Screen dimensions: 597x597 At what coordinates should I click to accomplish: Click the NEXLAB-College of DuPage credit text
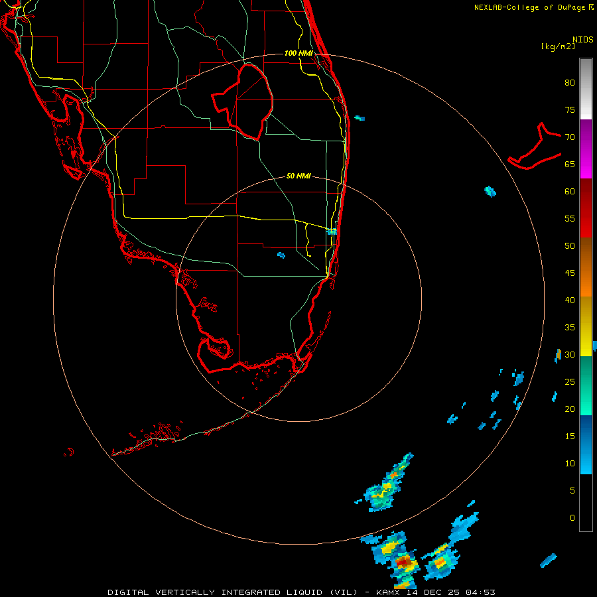click(533, 7)
